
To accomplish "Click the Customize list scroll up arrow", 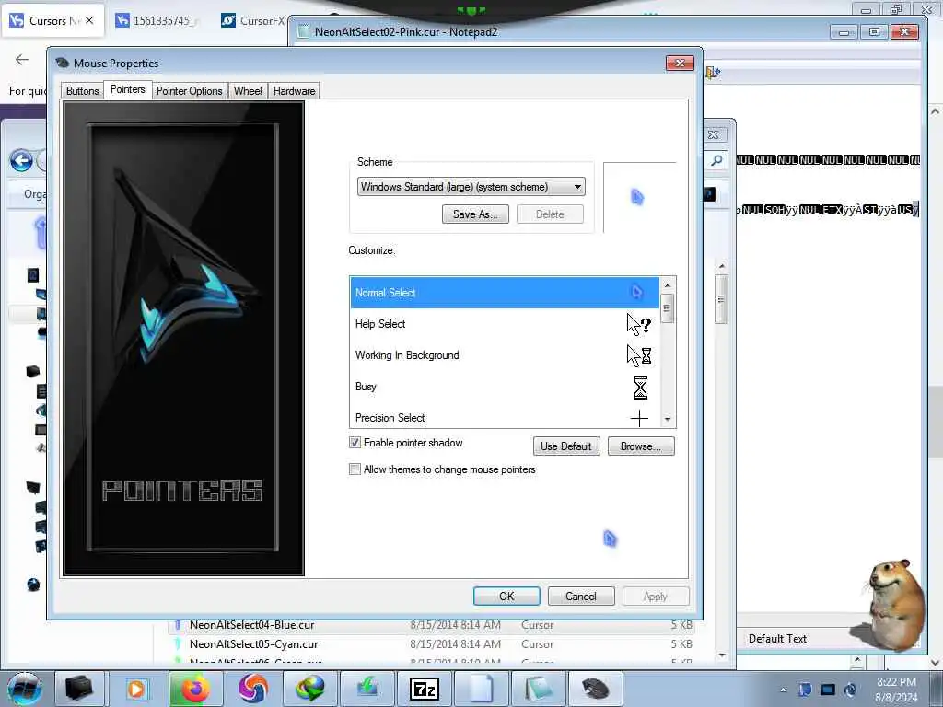I will click(x=667, y=284).
